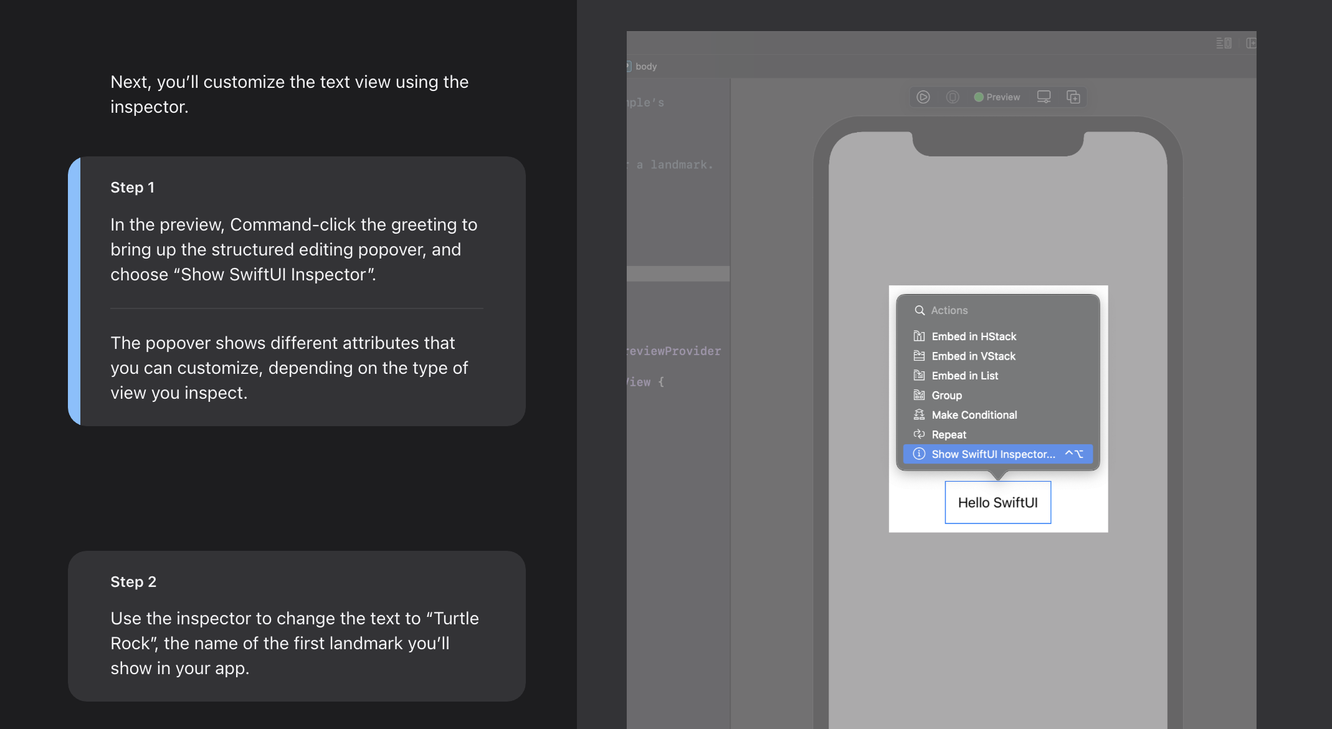The height and width of the screenshot is (729, 1332).
Task: Select the Step 2 tutorial card
Action: coord(297,626)
